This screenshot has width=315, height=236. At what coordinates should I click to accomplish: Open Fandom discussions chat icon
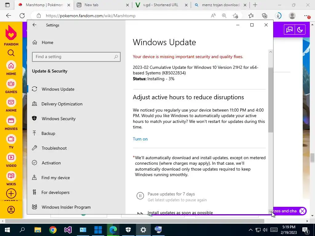(289, 30)
